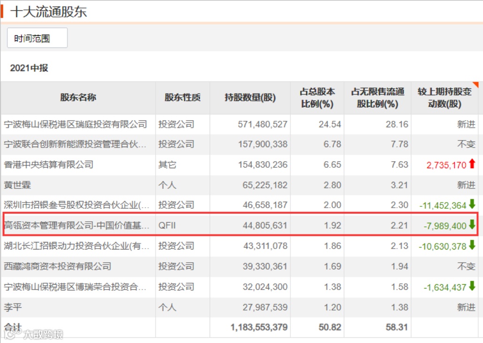Viewport: 483px width, 343px height.
Task: Click the change value -1,634,437
Action: pos(445,288)
